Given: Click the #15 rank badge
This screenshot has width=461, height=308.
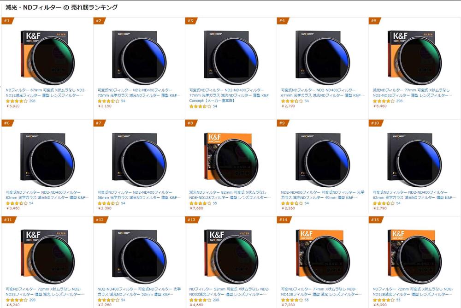Looking at the screenshot, I should pos(375,220).
